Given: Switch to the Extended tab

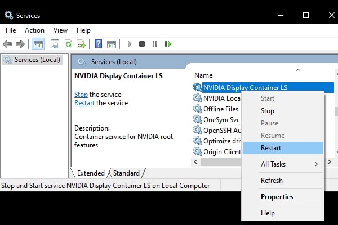Looking at the screenshot, I should click(91, 173).
